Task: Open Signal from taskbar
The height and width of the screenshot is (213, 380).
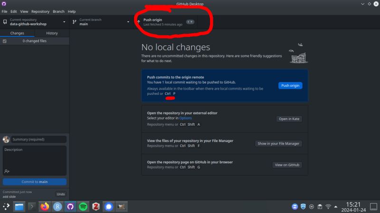Action: [109, 207]
